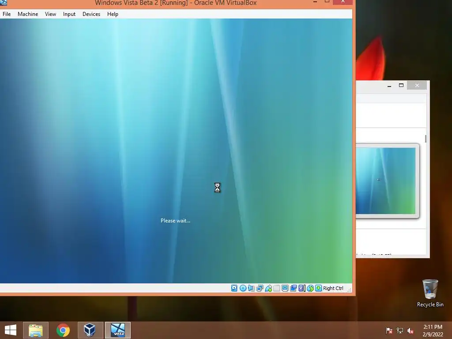
Task: Switch to Vista VM taskbar button
Action: coord(118,330)
